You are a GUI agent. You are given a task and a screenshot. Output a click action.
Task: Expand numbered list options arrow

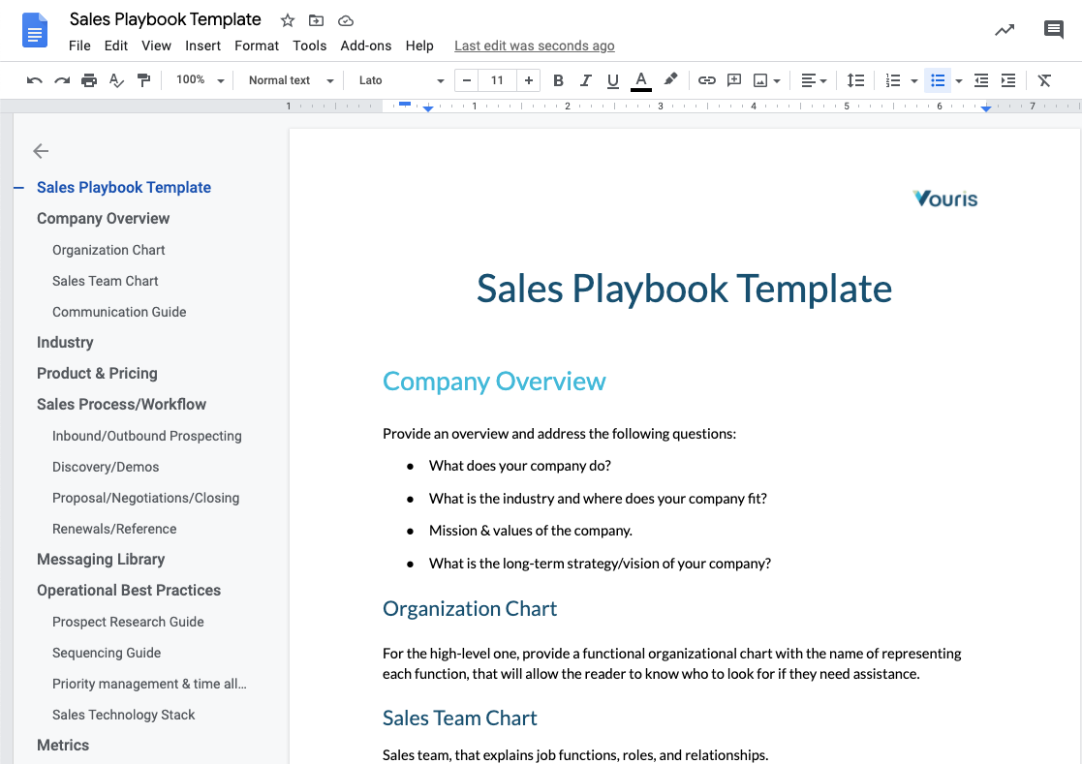tap(914, 81)
